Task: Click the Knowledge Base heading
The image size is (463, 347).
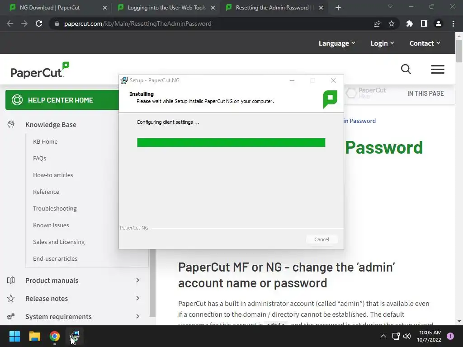Action: [x=51, y=125]
